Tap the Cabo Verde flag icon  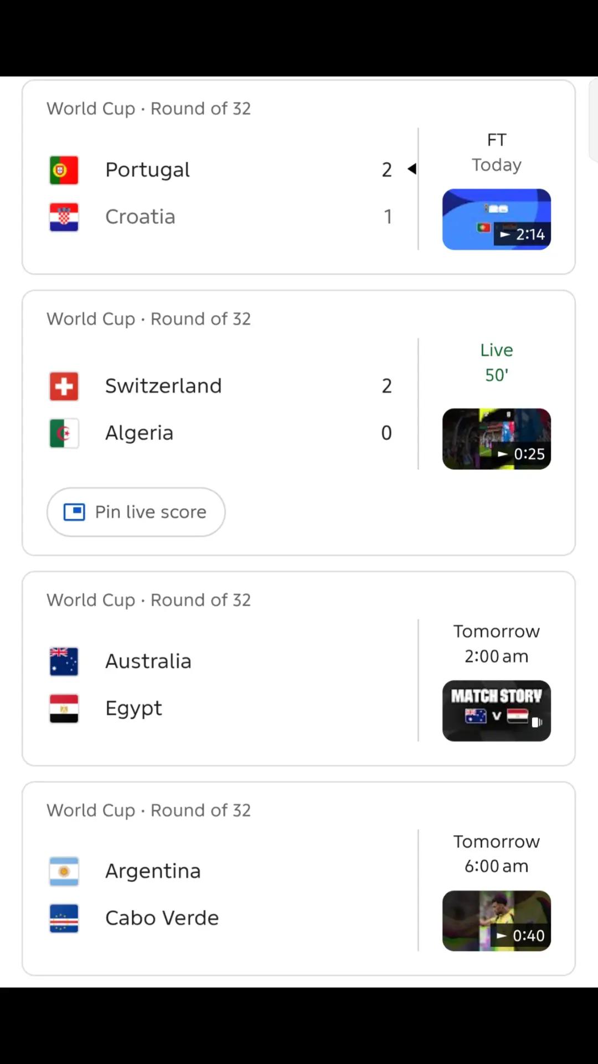pyautogui.click(x=64, y=918)
